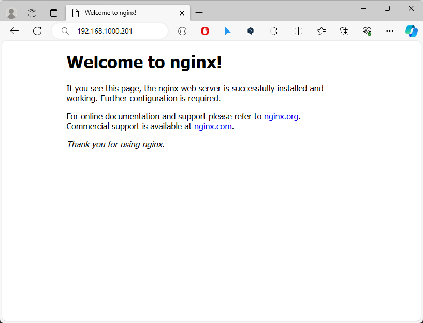Open Browser essentials heart icon
The image size is (423, 323).
[x=367, y=31]
